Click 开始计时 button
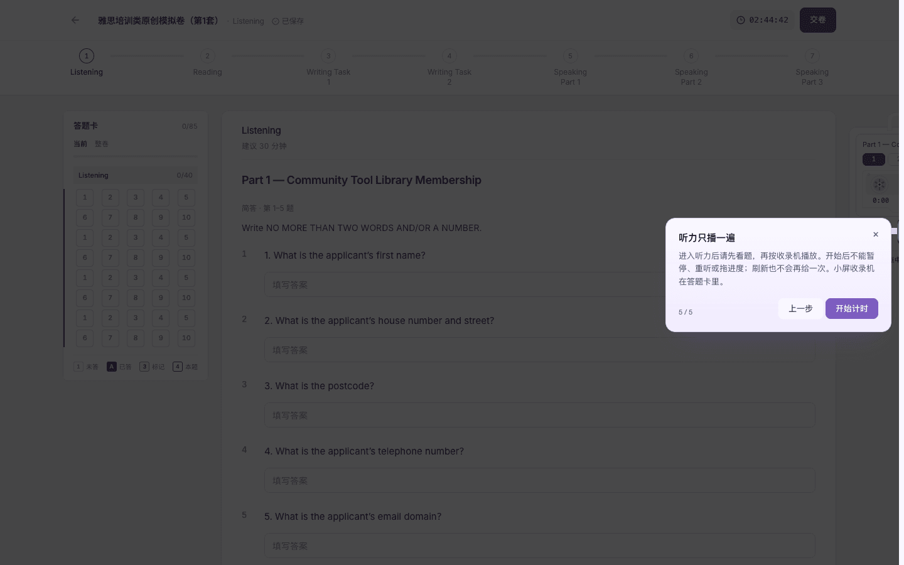 point(851,308)
